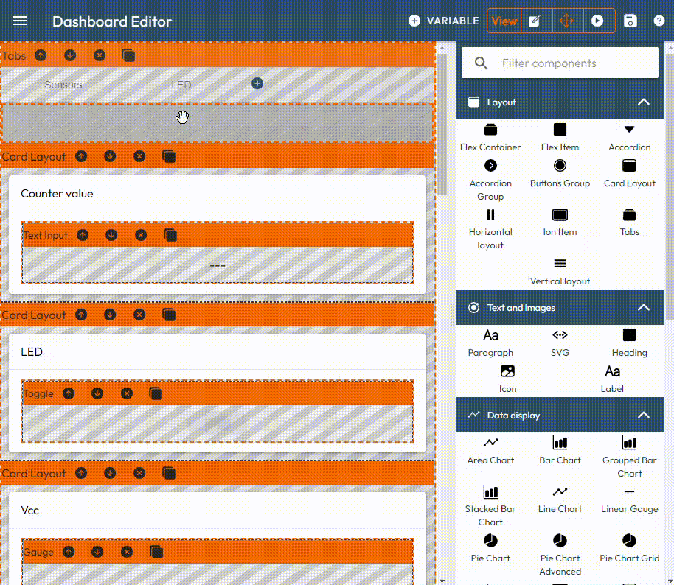Delete the Text Input component
Screen dimensions: 674x585
click(x=141, y=235)
